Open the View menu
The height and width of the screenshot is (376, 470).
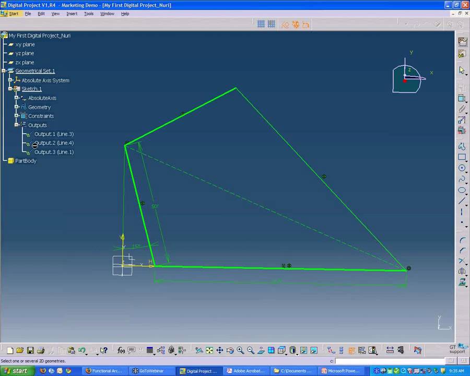(x=55, y=14)
